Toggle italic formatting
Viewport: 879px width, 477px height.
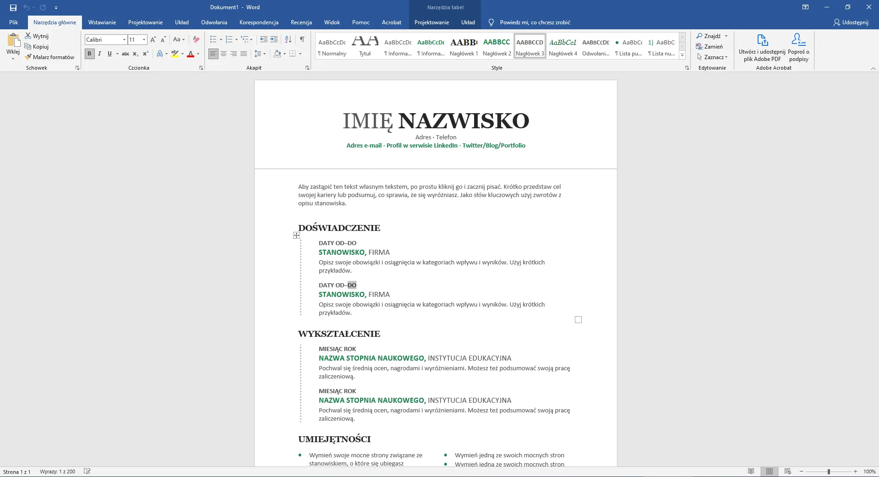pos(99,54)
